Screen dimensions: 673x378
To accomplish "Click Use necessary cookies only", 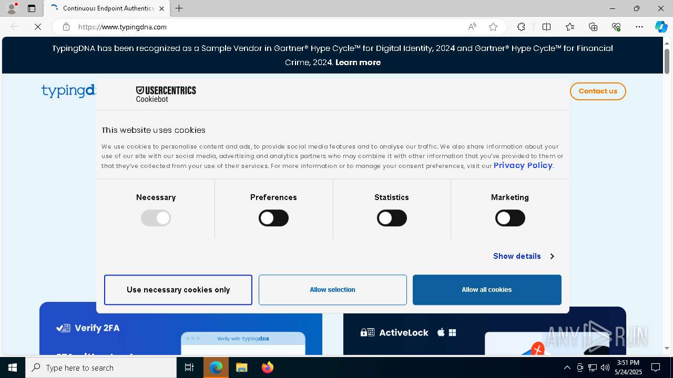I will point(178,290).
